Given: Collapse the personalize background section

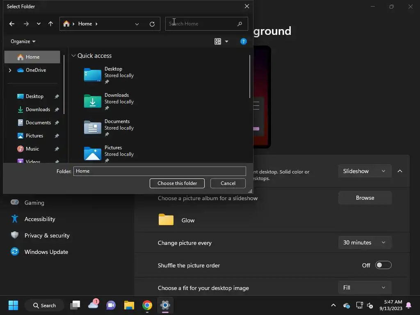Looking at the screenshot, I should click(x=399, y=171).
